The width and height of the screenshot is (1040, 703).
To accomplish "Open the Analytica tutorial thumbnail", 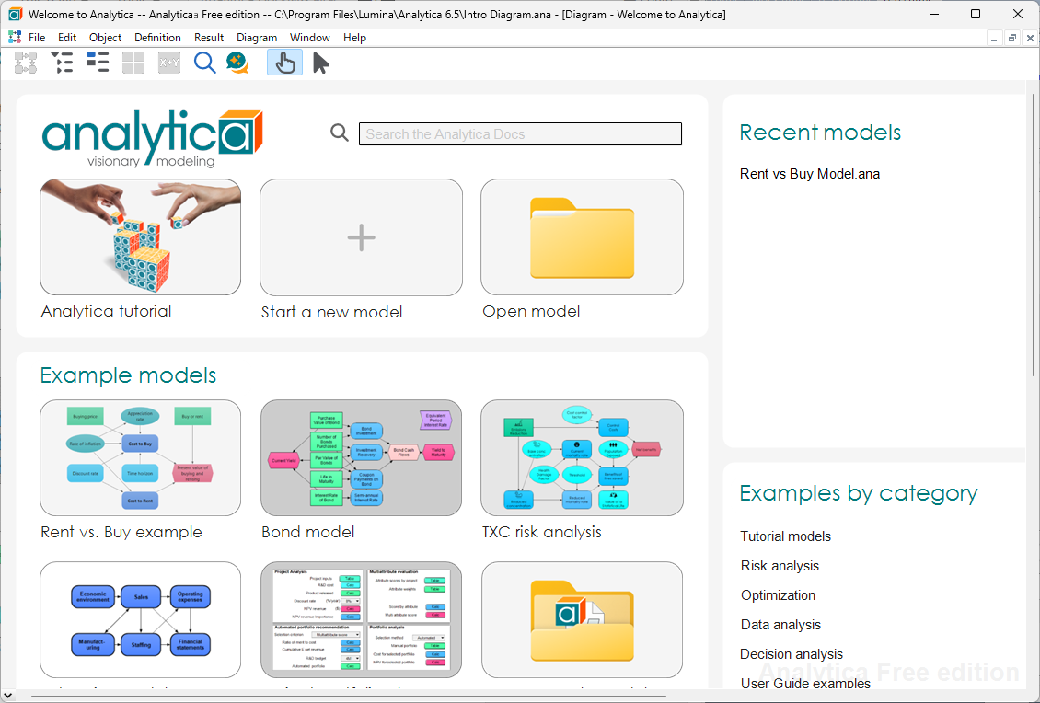I will click(140, 237).
